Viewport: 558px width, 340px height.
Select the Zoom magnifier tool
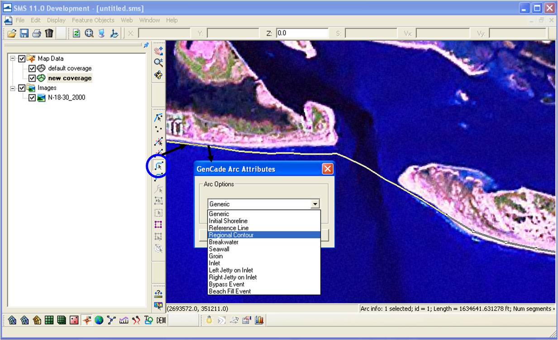click(x=158, y=62)
